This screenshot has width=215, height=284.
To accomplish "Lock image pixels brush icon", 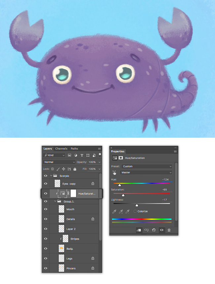I will pos(58,169).
